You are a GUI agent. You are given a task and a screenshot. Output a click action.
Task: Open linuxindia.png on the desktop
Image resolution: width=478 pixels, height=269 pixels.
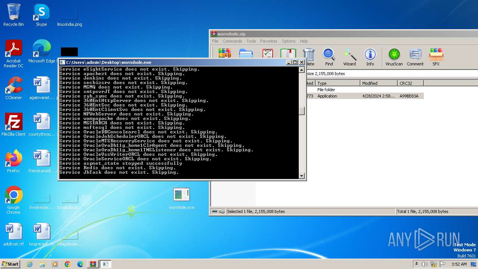click(x=69, y=18)
